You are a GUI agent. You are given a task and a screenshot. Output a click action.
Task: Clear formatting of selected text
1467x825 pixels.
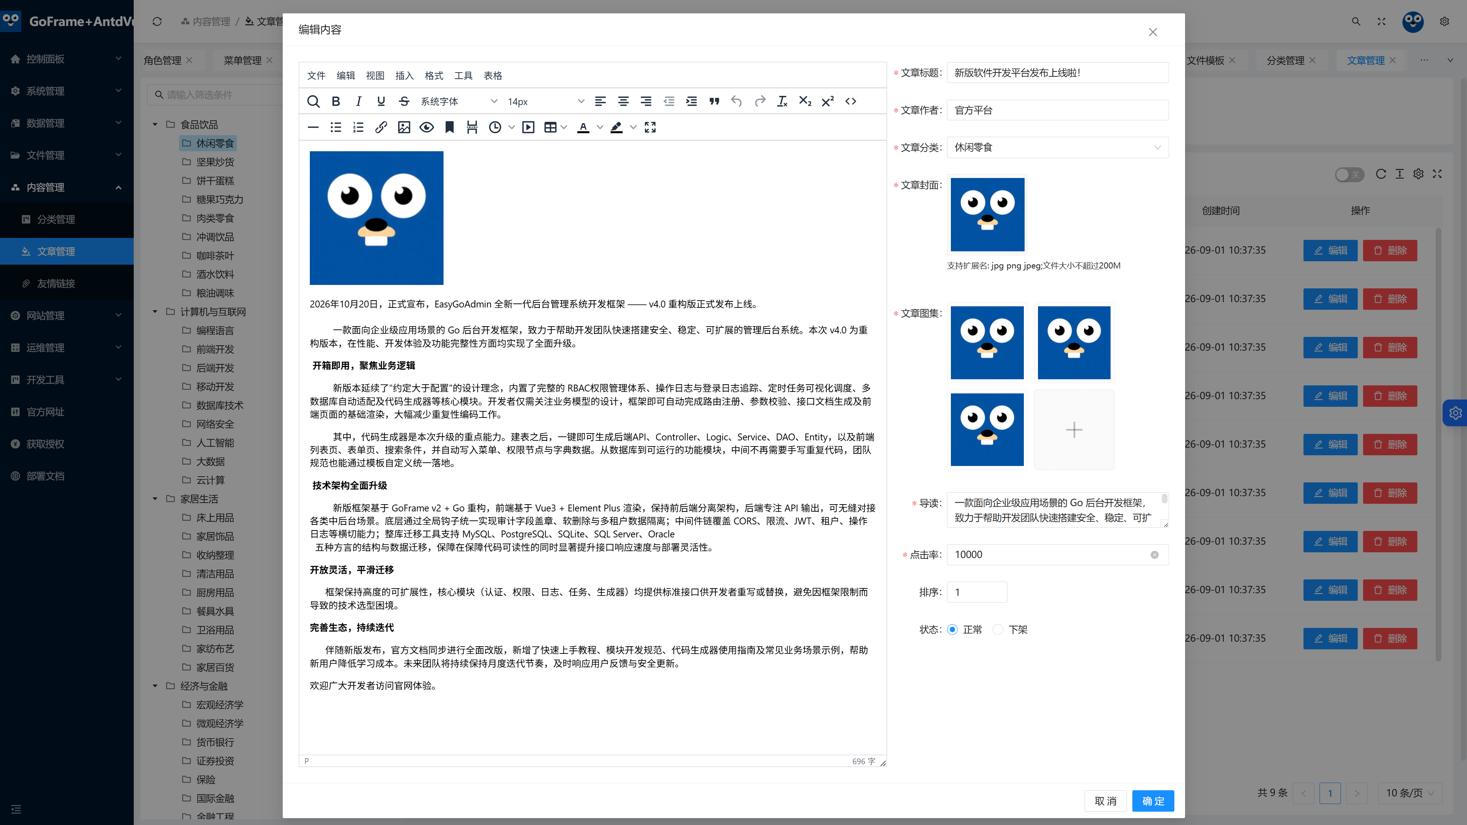[x=782, y=101]
